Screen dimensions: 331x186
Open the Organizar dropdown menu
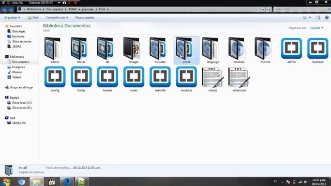(12, 18)
